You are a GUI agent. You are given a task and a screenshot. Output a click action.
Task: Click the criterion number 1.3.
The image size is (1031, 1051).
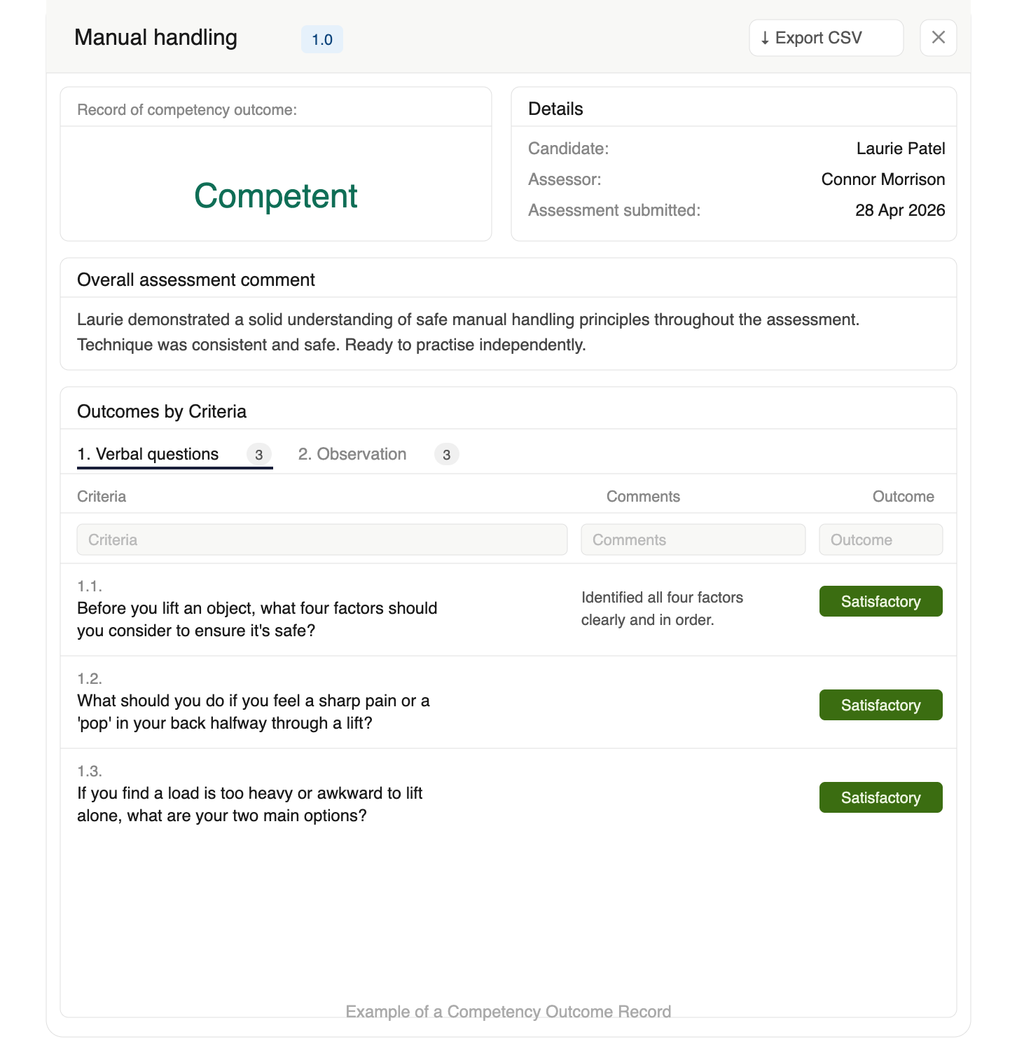click(x=90, y=771)
